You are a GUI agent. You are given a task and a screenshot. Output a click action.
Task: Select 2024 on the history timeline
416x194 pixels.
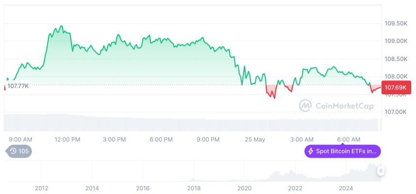(x=346, y=188)
